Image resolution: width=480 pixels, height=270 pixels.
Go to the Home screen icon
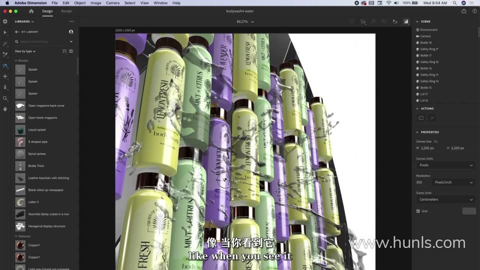coord(31,11)
